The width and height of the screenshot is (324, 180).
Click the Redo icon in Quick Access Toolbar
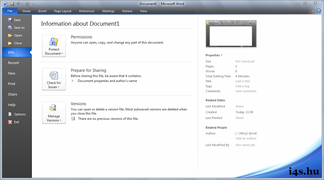pos(27,4)
